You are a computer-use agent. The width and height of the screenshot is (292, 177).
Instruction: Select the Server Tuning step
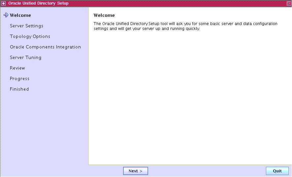click(x=25, y=57)
